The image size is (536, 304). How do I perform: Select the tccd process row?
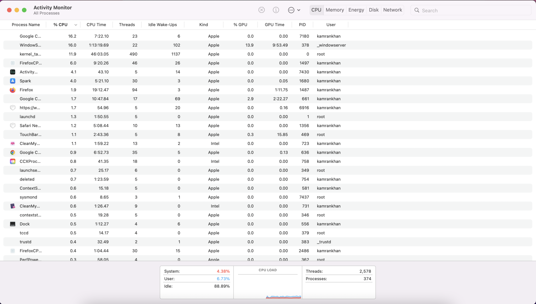[268, 233]
